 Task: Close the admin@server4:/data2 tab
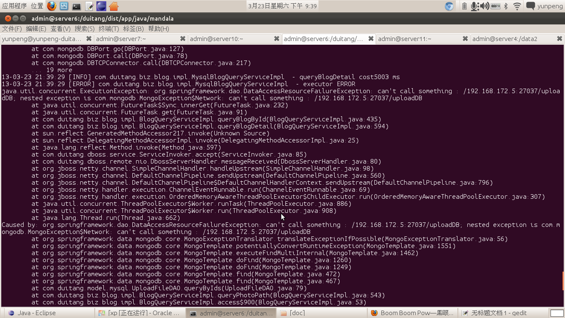pyautogui.click(x=560, y=39)
